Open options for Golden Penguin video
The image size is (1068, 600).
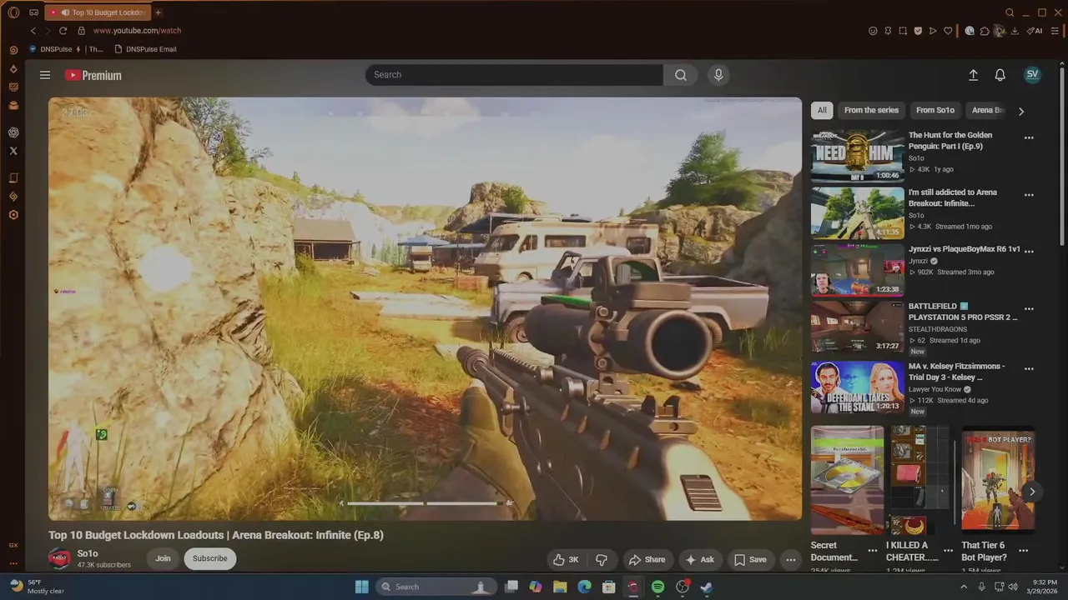[1029, 138]
